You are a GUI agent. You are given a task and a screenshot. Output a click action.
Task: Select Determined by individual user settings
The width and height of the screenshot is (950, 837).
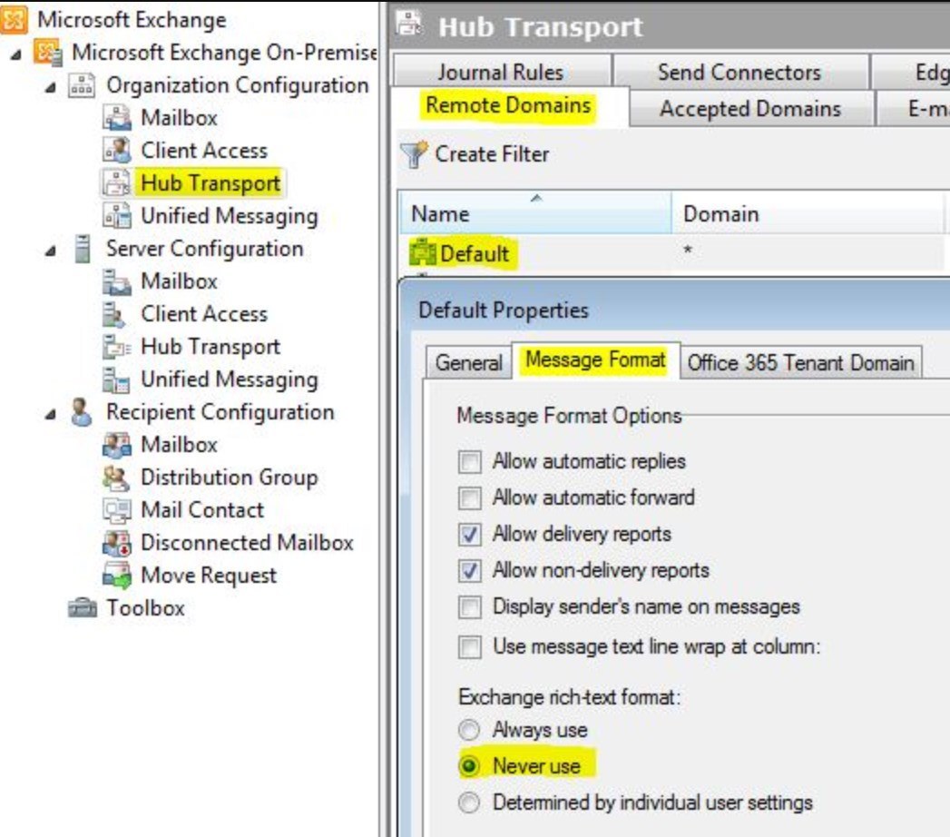469,803
